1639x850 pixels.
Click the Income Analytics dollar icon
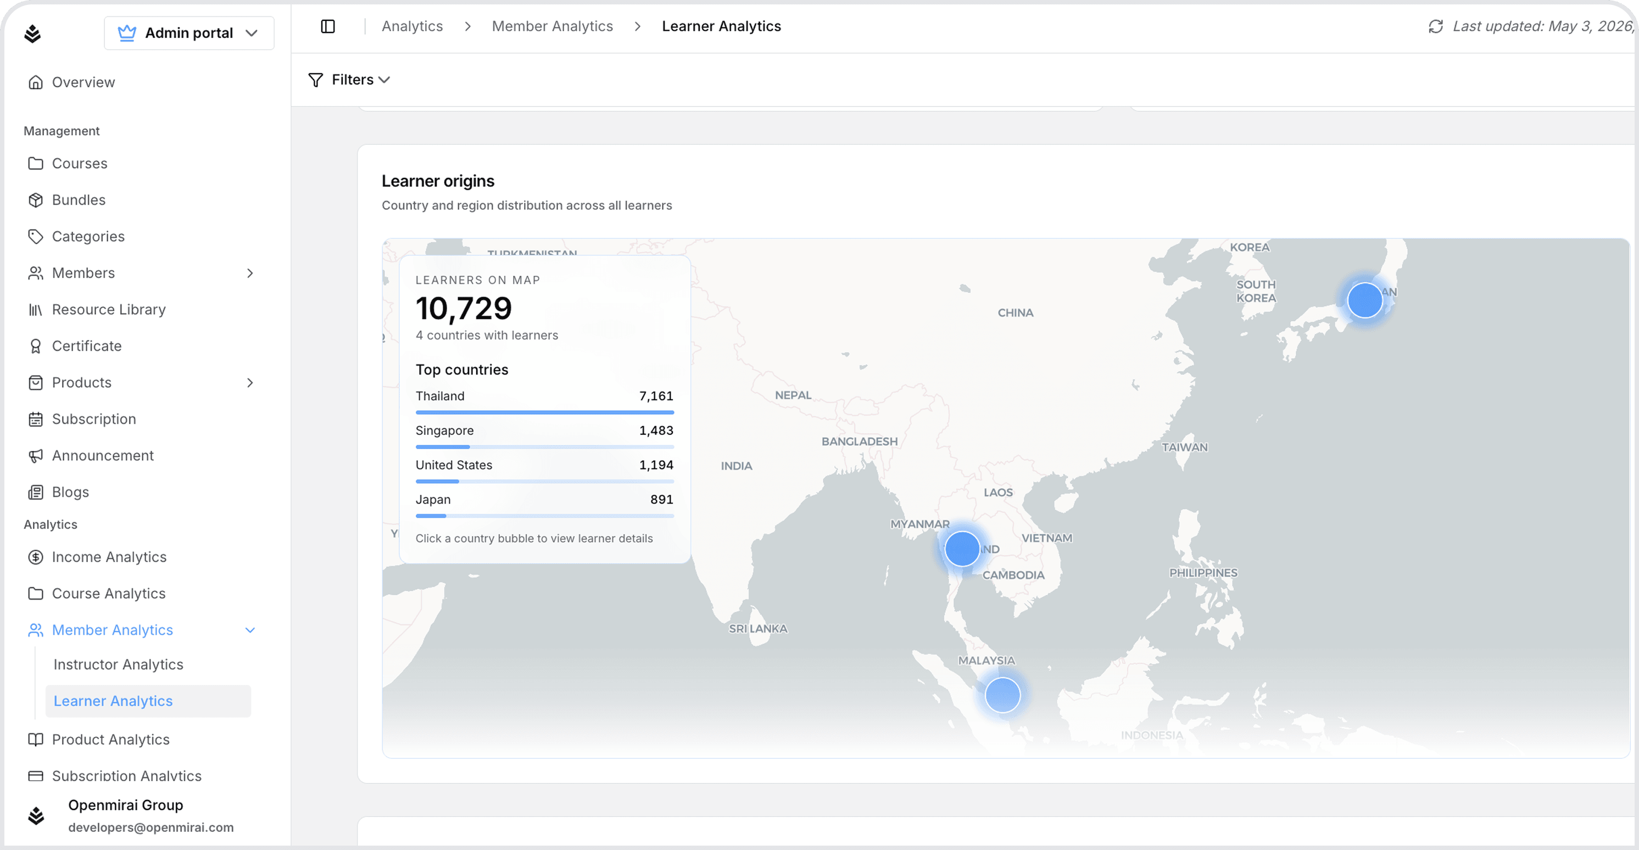(36, 557)
